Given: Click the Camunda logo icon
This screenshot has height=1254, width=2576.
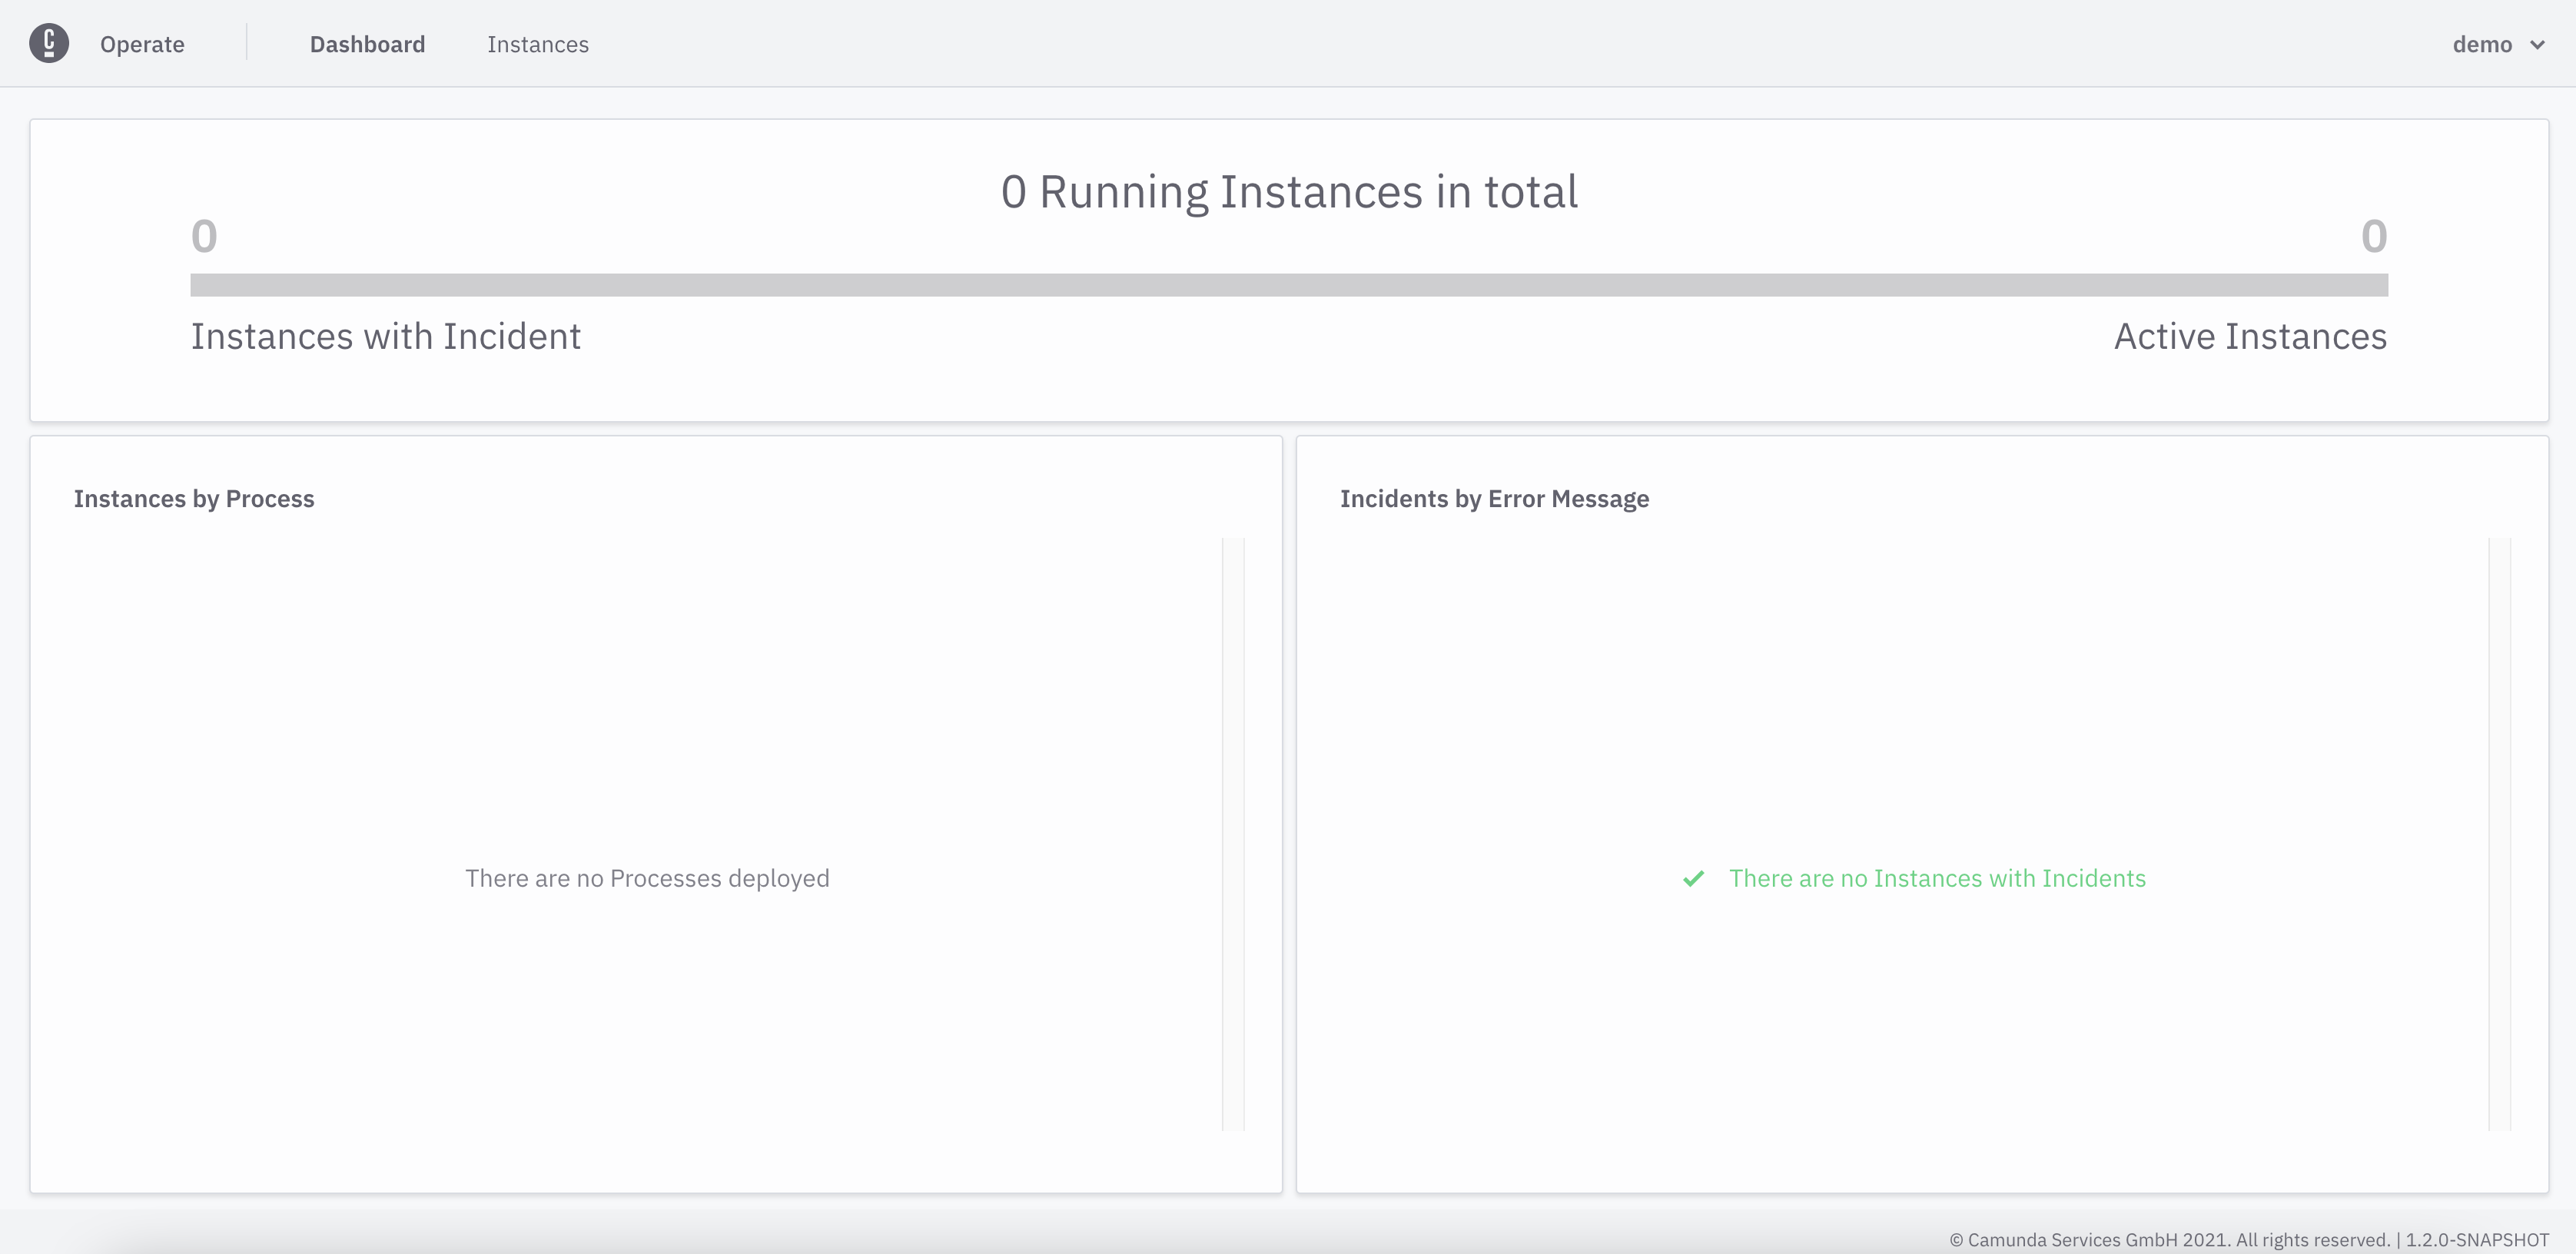Looking at the screenshot, I should pyautogui.click(x=49, y=43).
